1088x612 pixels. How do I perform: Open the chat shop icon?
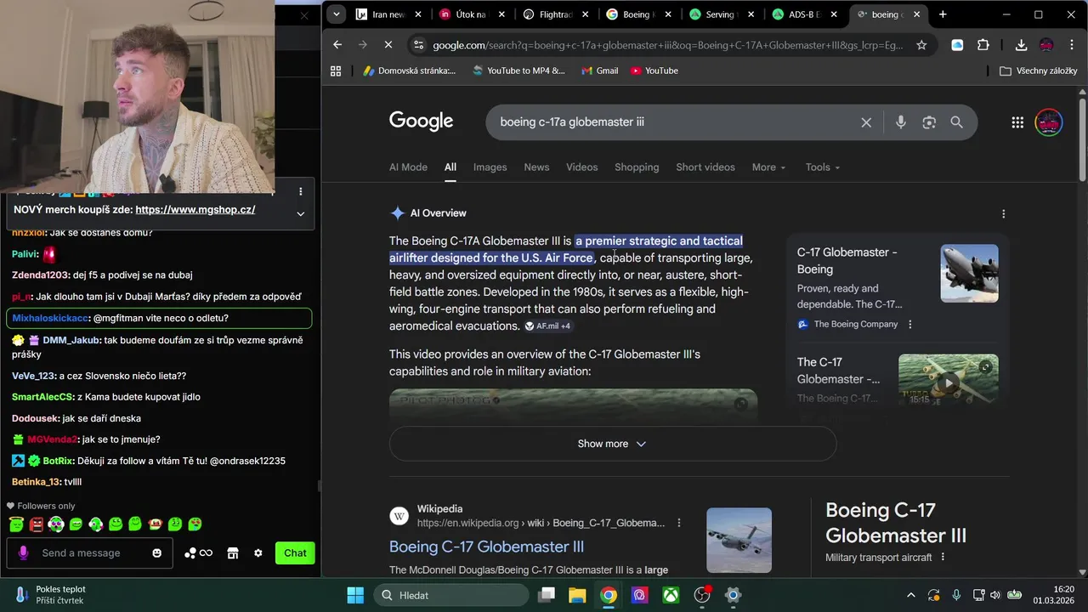tap(233, 553)
